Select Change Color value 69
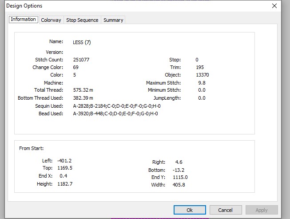Viewport: 290px width, 219px height. coord(75,67)
